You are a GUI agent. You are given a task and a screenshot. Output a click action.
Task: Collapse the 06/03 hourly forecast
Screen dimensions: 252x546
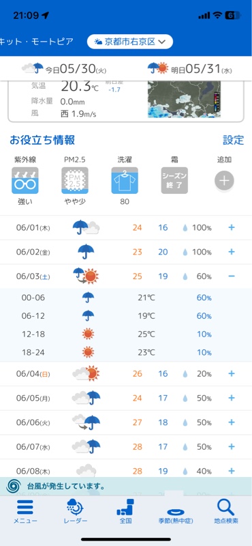232,276
